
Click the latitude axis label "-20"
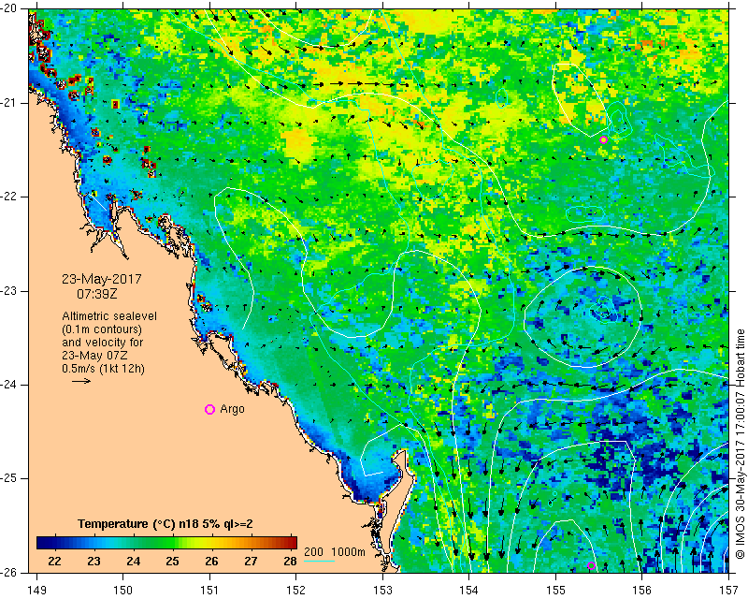coord(9,8)
